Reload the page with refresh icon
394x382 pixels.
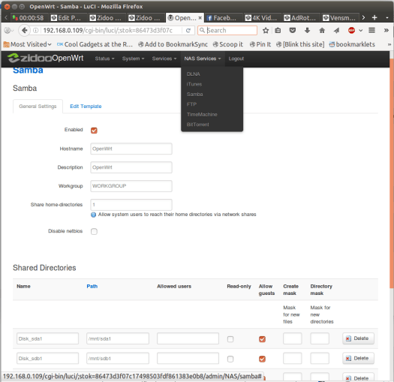[188, 31]
